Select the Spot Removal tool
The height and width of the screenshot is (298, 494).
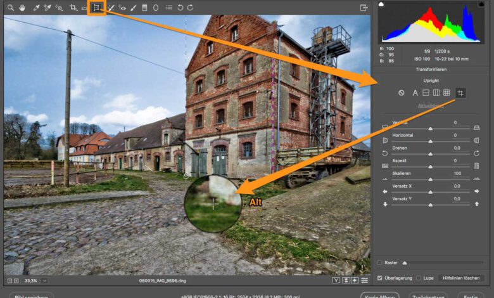pos(111,8)
